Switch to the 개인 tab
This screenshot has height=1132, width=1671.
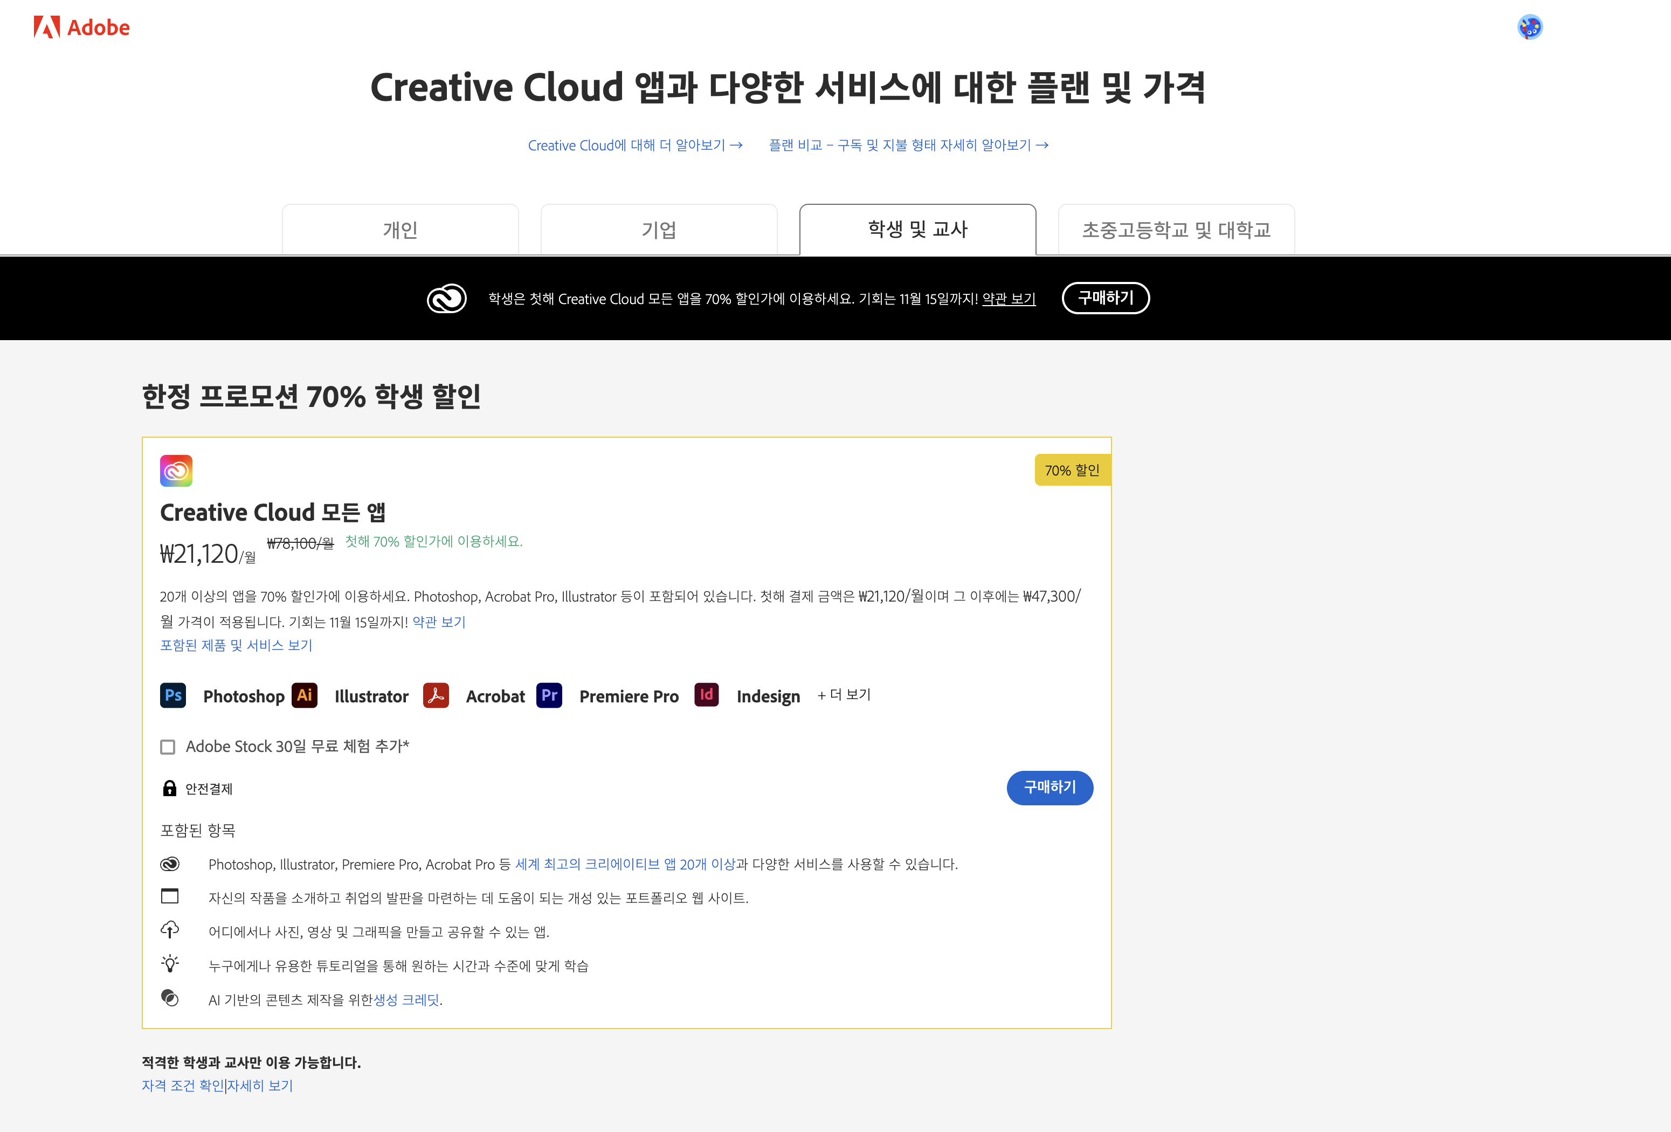401,230
